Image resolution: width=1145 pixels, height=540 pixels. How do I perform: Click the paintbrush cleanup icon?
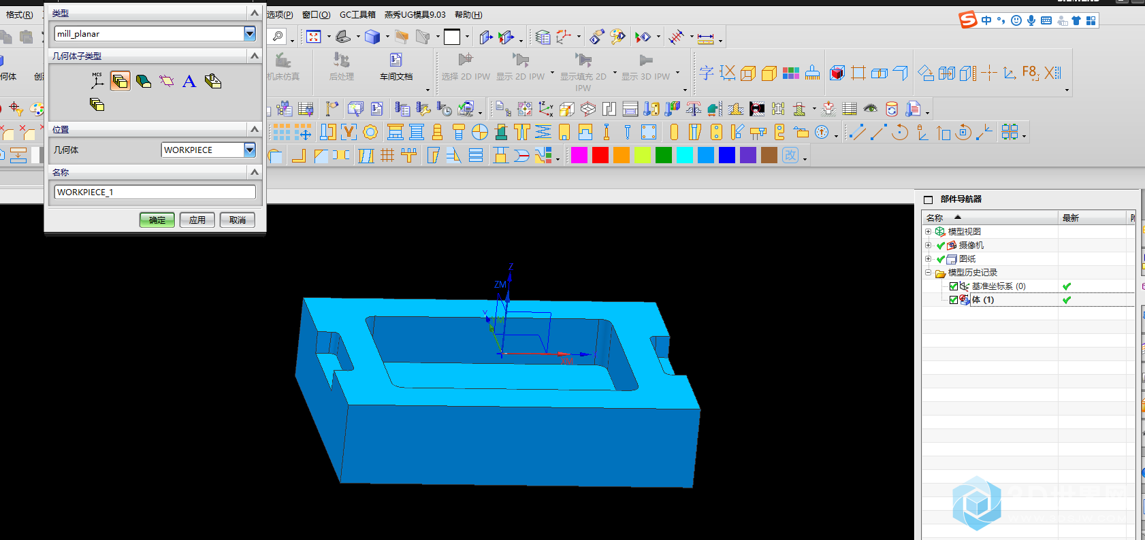(x=812, y=73)
